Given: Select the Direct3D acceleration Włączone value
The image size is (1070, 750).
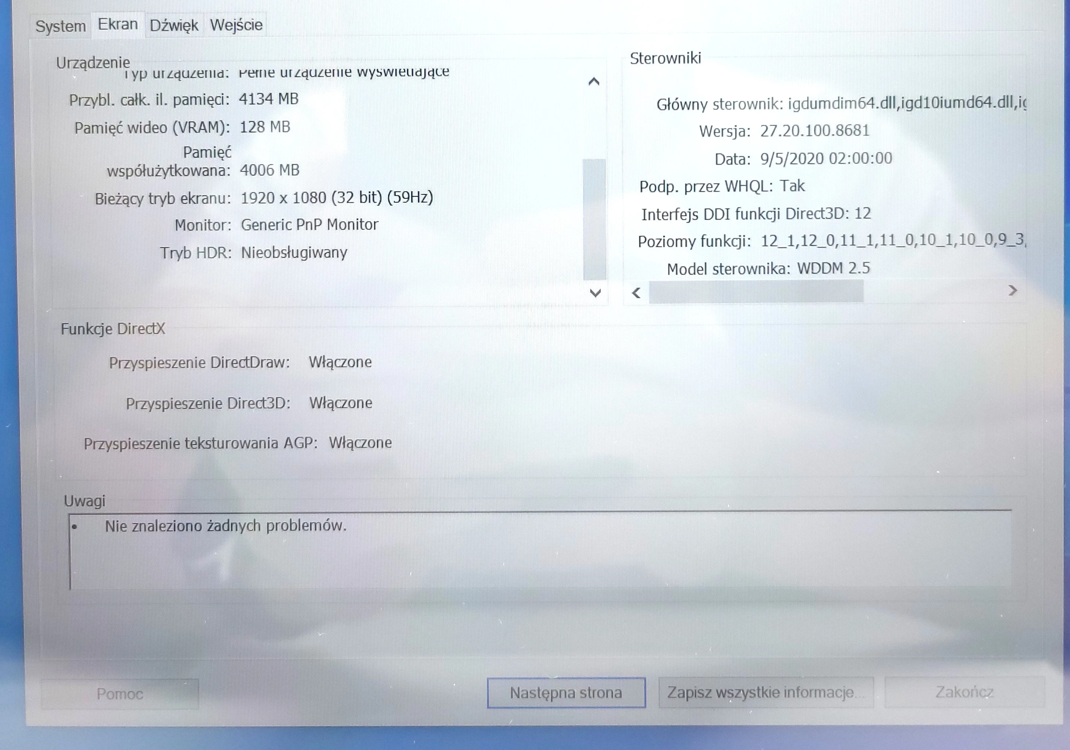Looking at the screenshot, I should pos(340,403).
